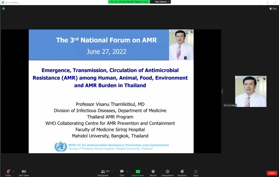Leave the meeting
Screen dimensions: 279x177
click(272, 173)
